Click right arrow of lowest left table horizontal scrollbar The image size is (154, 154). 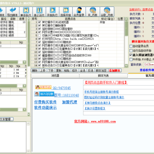24,110
